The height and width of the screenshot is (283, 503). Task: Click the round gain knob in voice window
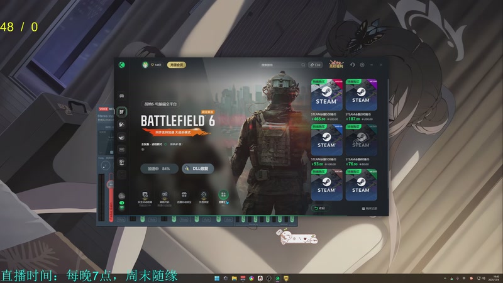[105, 166]
